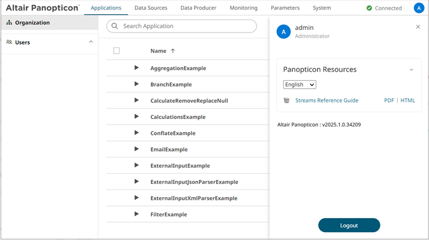This screenshot has width=429, height=240.
Task: Collapse the Users section chevron
Action: pyautogui.click(x=91, y=42)
